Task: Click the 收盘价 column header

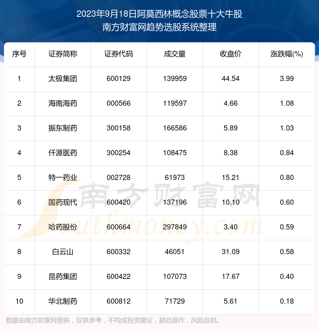Action: [230, 54]
